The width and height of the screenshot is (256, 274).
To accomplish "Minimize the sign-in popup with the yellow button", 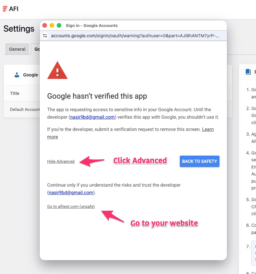I will [x=52, y=25].
